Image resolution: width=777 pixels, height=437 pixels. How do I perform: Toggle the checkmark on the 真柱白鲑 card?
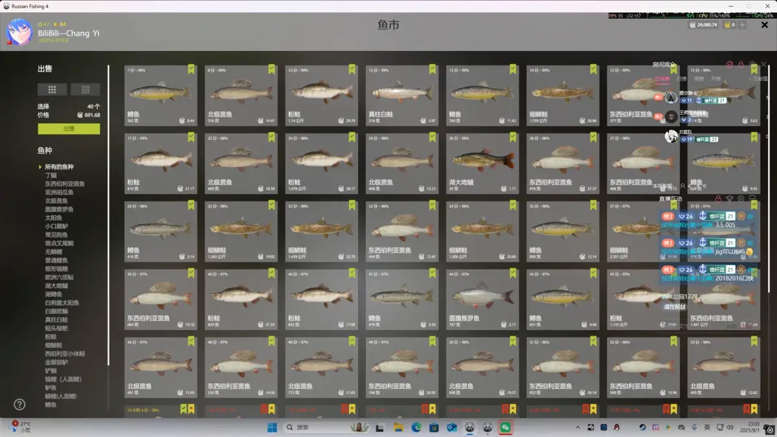point(433,69)
